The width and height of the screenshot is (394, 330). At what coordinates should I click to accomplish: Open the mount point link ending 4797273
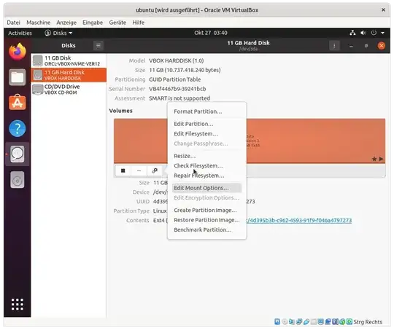299,220
